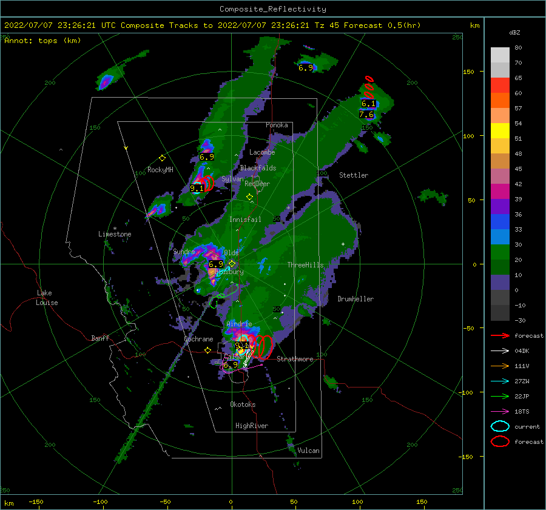
Task: Select the ThreeHills label
Action: [x=305, y=265]
